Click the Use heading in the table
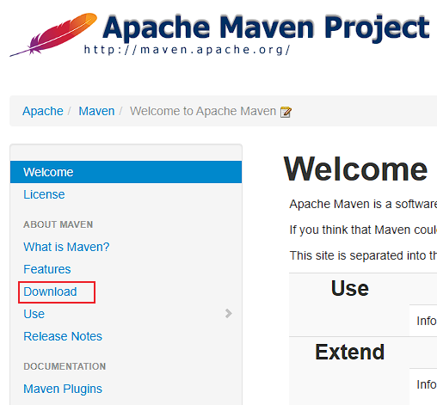 (350, 288)
